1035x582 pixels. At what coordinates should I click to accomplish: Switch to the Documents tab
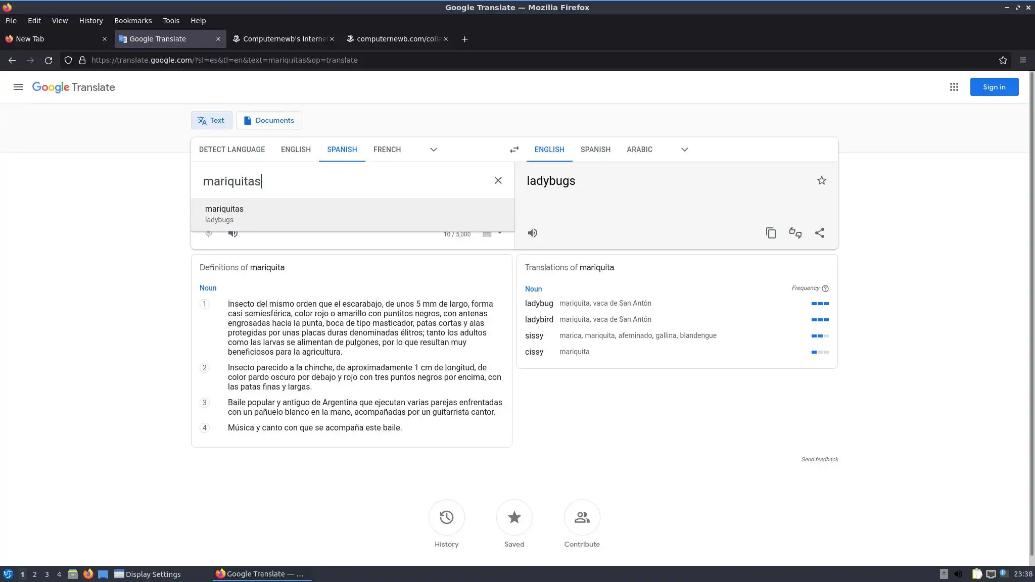[269, 120]
